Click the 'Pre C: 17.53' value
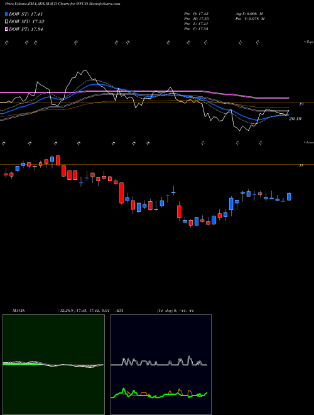 click(197, 29)
